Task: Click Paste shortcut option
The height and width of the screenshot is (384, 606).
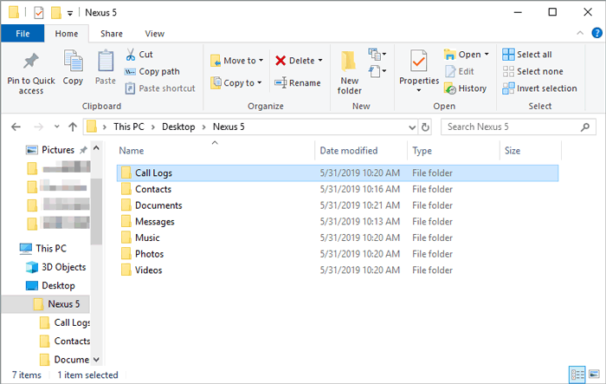Action: 160,88
